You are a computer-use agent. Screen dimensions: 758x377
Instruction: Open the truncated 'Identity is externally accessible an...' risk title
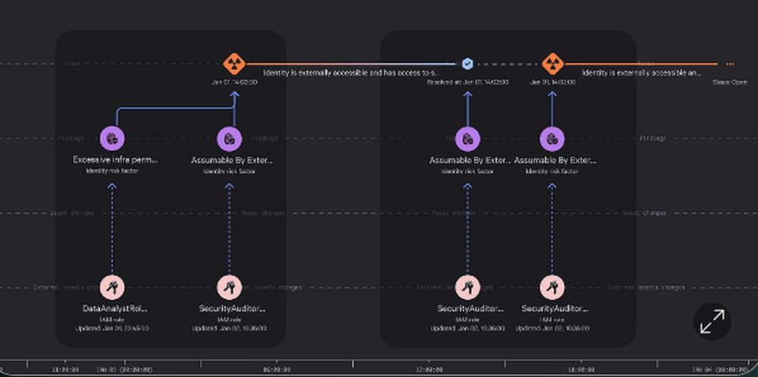641,73
